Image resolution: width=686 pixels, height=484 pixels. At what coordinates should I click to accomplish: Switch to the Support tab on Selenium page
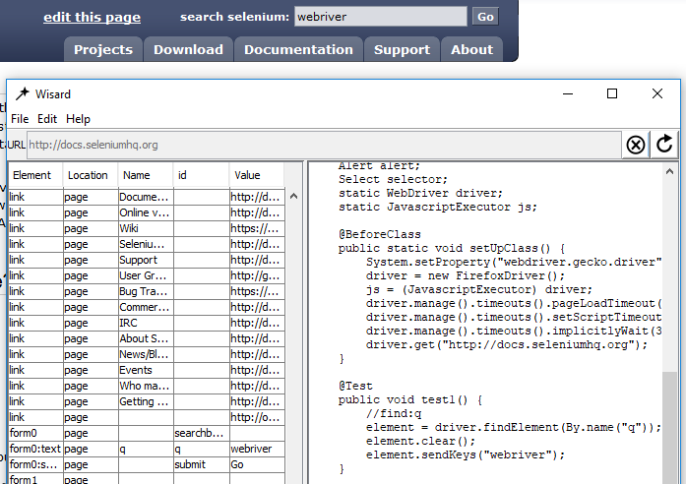click(x=402, y=49)
